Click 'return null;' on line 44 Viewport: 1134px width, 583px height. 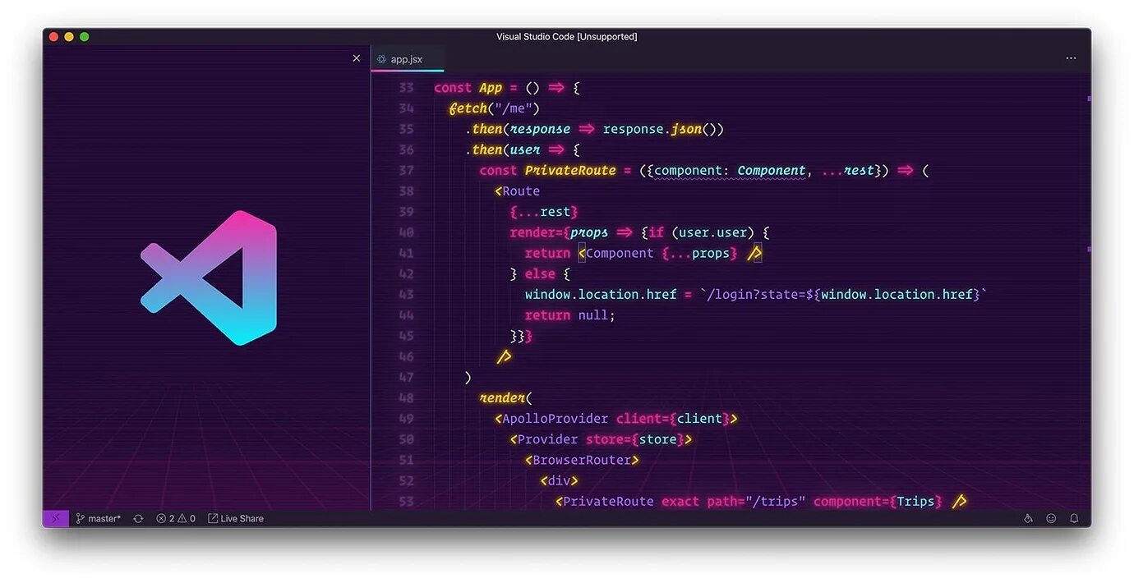click(x=570, y=315)
